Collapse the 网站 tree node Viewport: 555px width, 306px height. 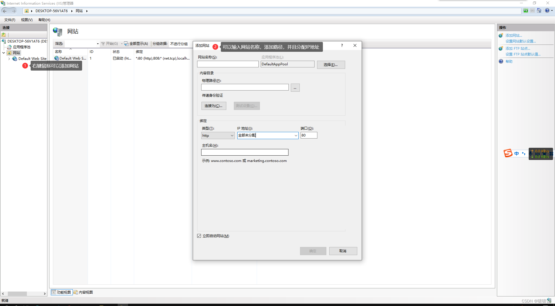[3, 53]
